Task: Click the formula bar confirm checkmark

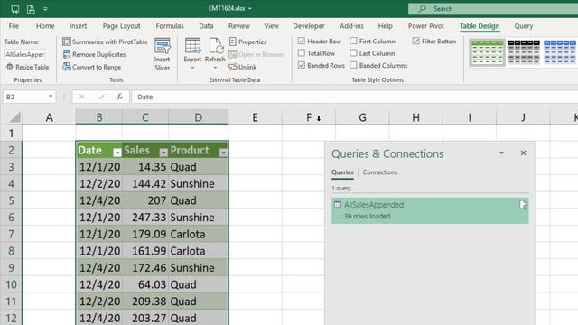Action: [100, 97]
